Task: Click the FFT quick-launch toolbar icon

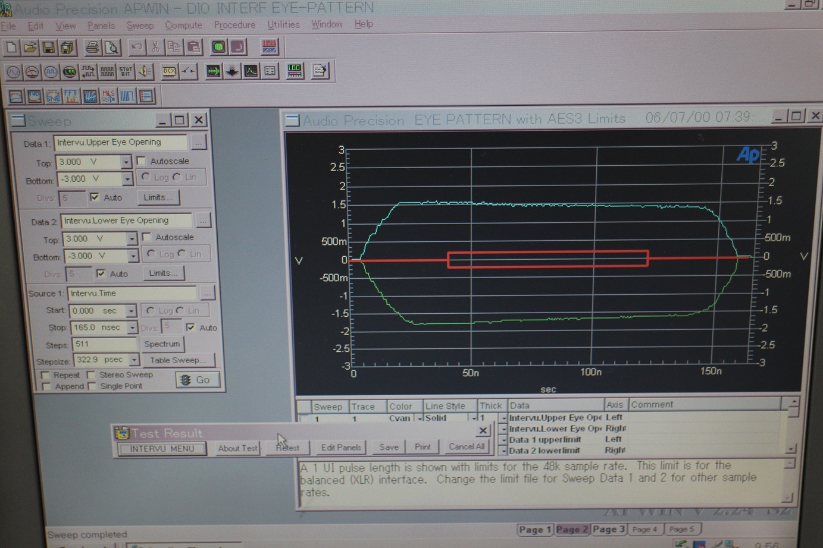Action: click(x=71, y=96)
